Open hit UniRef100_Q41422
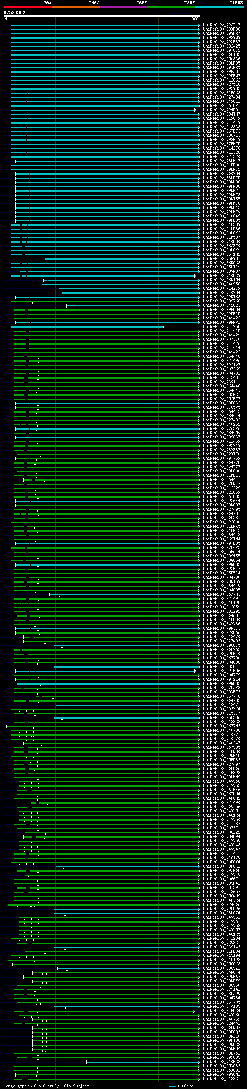Screen dimensions: 247x1089 222,318
